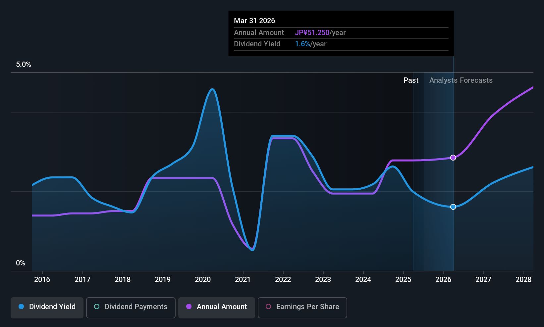Screen dimensions: 544x327
Task: Click the 2020 x-axis label
Action: coord(203,280)
